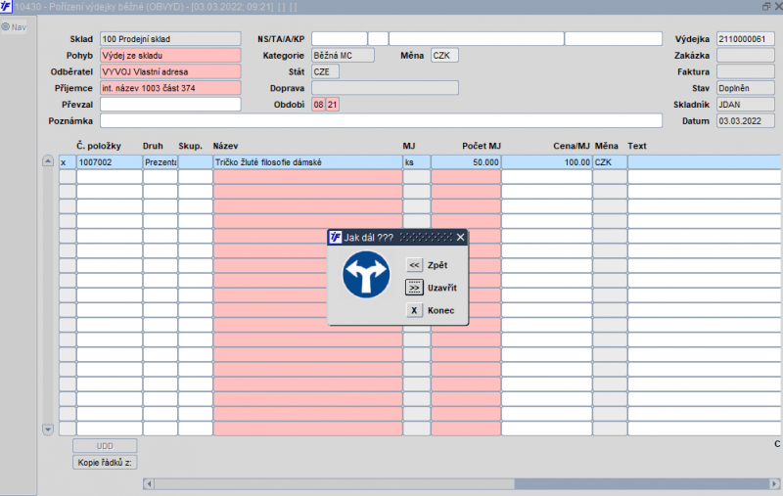Click the Kategorie field Běžná MC

[x=344, y=56]
